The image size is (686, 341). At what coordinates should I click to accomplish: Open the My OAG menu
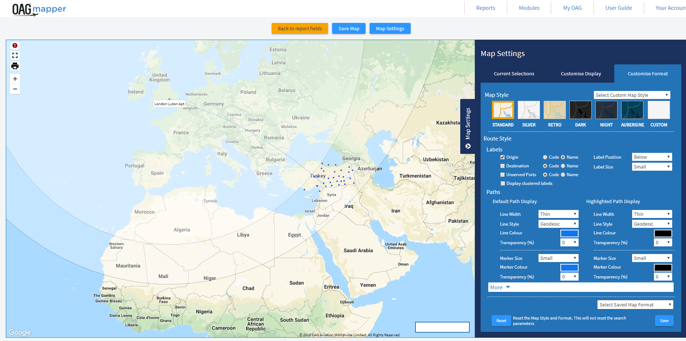(x=572, y=8)
